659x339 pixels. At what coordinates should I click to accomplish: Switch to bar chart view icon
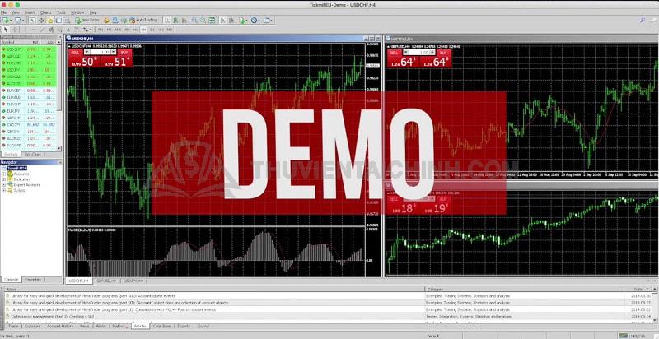pos(166,20)
